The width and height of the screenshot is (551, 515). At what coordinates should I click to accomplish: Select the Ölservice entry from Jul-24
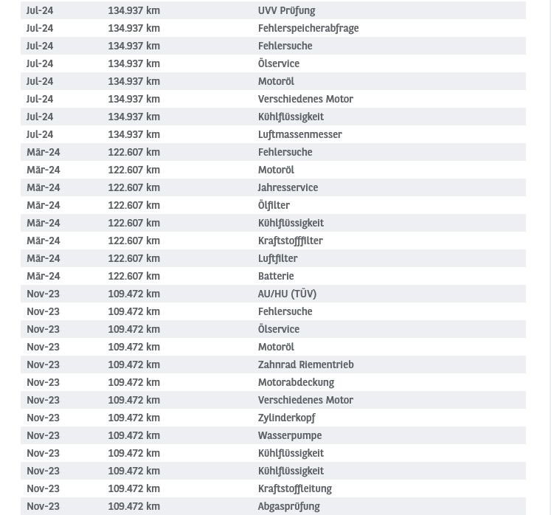(x=273, y=63)
